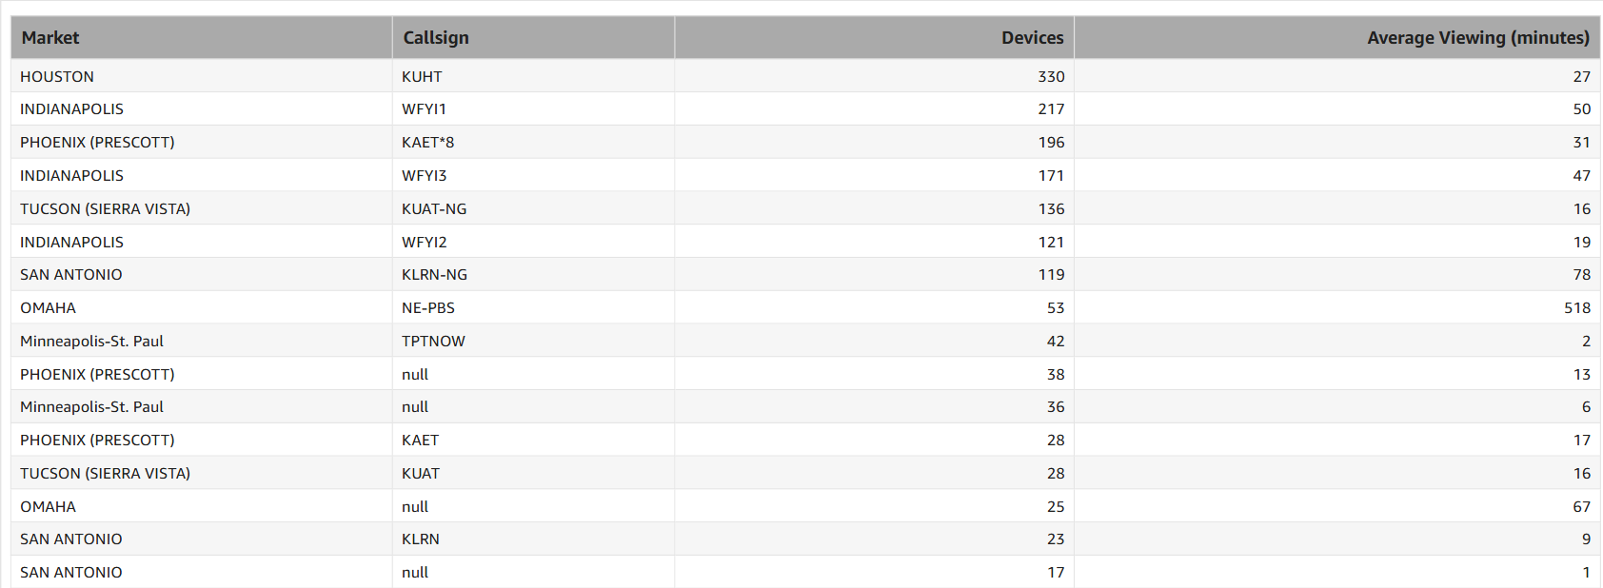Image resolution: width=1603 pixels, height=588 pixels.
Task: Select the WFYI3 callsign entry
Action: pos(424,176)
